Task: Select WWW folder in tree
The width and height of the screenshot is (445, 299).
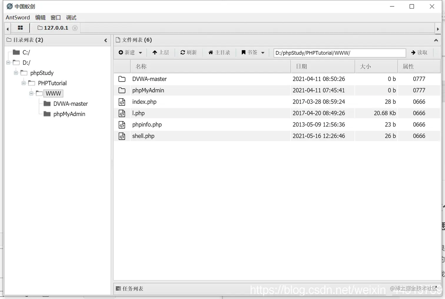Action: pyautogui.click(x=53, y=93)
